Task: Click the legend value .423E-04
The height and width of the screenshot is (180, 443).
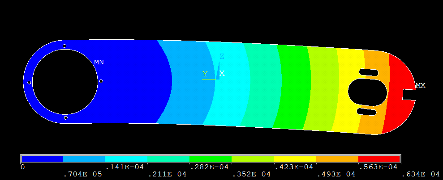Action: [x=293, y=167]
